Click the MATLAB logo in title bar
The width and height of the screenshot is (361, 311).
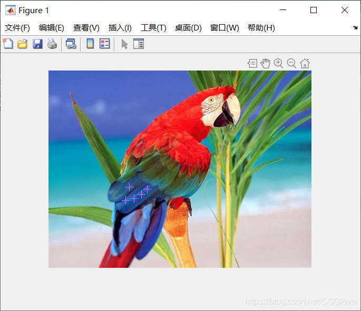pyautogui.click(x=11, y=10)
